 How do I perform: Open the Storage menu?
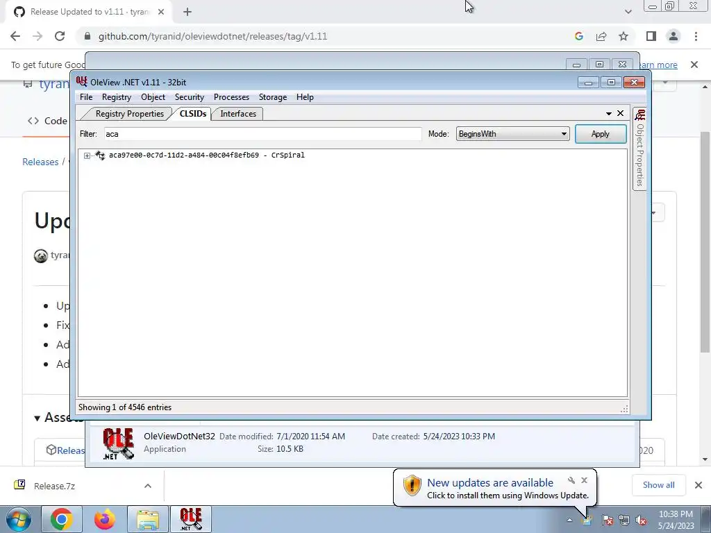[x=272, y=97]
